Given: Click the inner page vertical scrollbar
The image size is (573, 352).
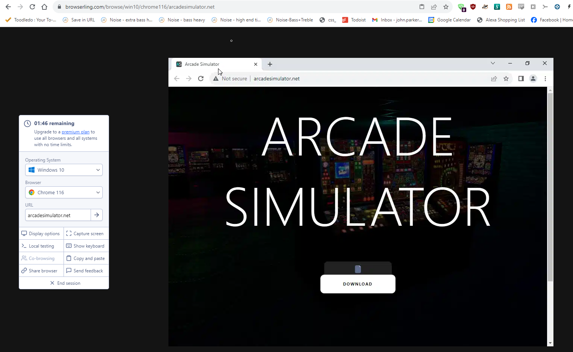Looking at the screenshot, I should [550, 188].
